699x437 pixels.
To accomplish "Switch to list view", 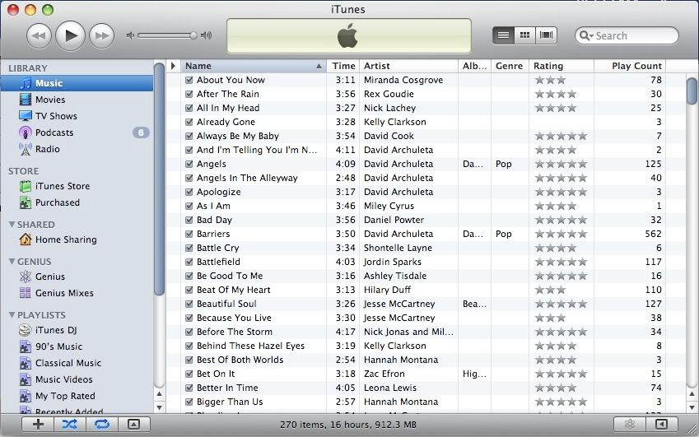I will click(x=503, y=35).
